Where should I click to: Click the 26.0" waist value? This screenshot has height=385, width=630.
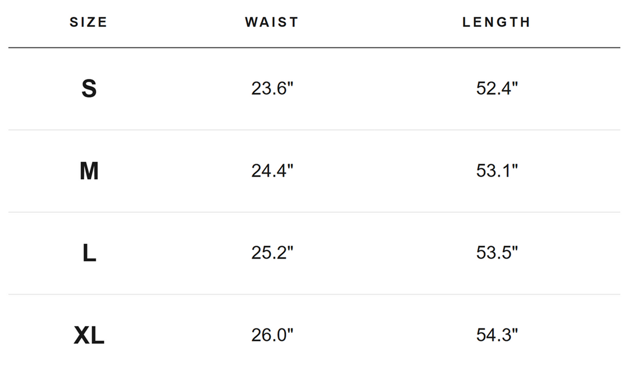pyautogui.click(x=272, y=335)
